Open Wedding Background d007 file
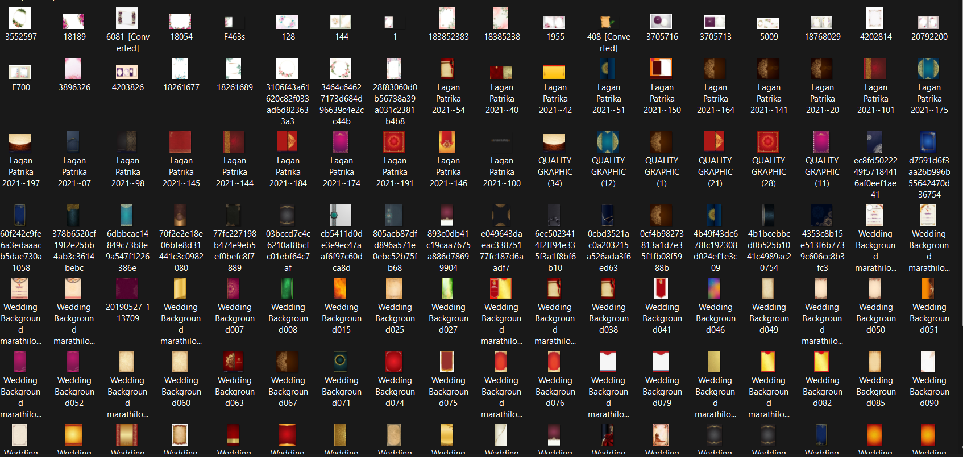 click(234, 289)
